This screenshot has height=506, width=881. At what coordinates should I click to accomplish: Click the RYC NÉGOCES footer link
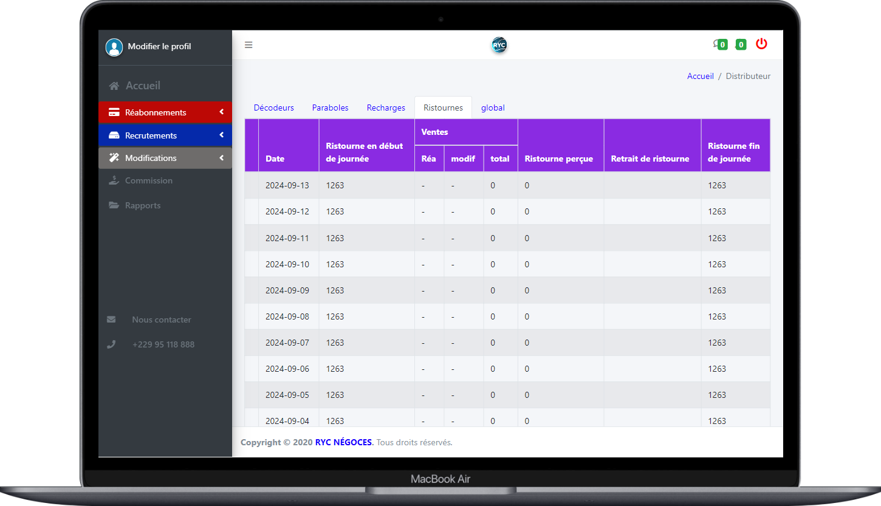click(x=343, y=442)
